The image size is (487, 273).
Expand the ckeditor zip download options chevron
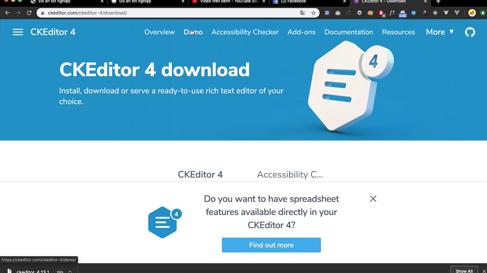tap(70, 271)
